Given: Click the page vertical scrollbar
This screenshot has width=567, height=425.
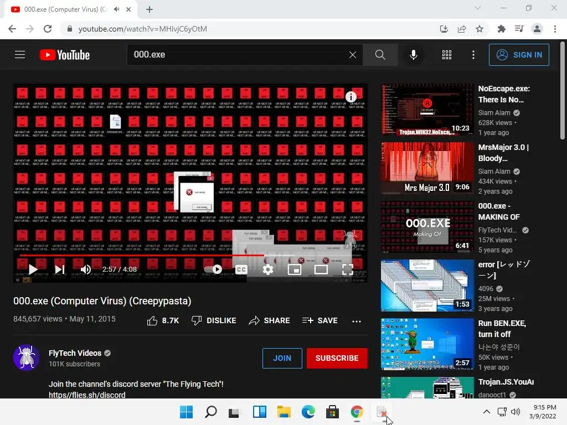Looking at the screenshot, I should point(563,91).
